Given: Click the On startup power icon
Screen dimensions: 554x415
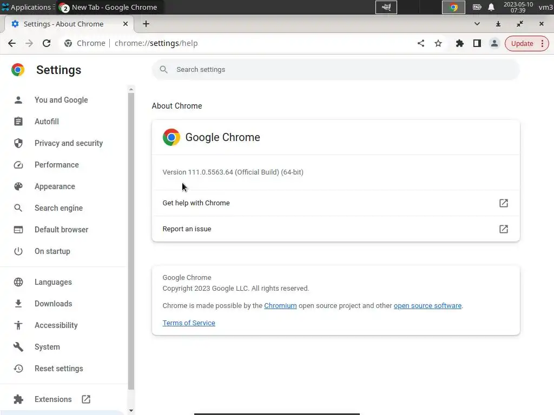Looking at the screenshot, I should click(18, 251).
